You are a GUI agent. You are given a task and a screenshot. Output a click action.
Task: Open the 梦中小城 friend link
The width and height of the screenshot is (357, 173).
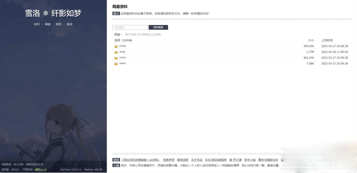250,160
